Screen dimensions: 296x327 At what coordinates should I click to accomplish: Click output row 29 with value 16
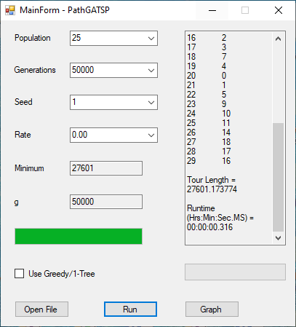209,161
